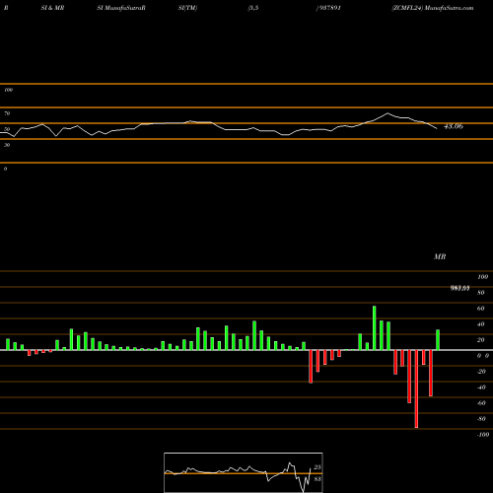This screenshot has height=493, width=493.
Task: Click the MR panel title label
Action: pos(440,256)
